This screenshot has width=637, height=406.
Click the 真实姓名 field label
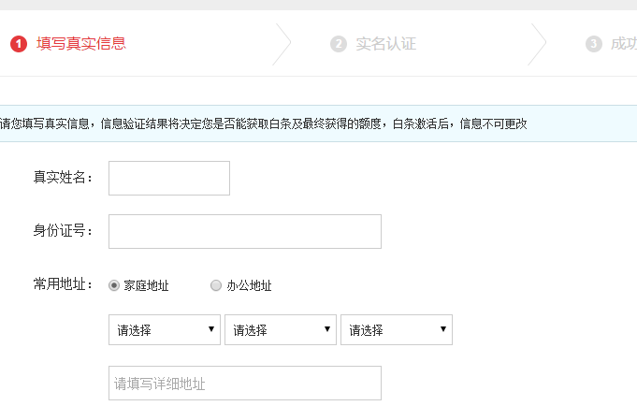click(64, 178)
